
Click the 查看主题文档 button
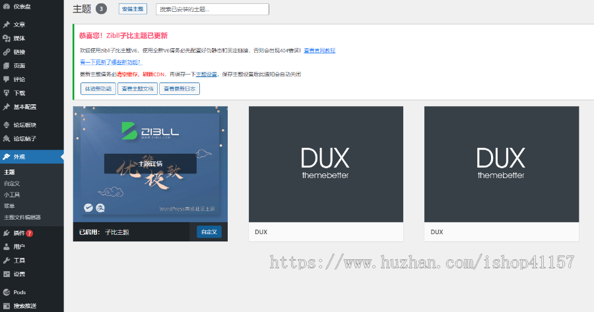(x=137, y=88)
